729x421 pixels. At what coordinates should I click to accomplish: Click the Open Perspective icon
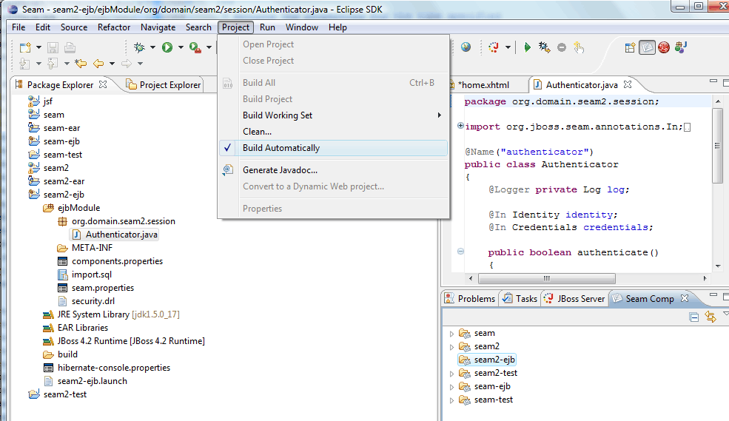[631, 47]
